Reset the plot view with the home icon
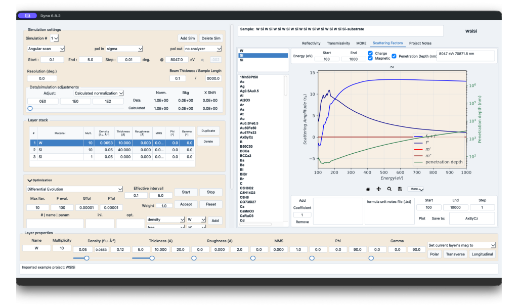Viewport: 518px width, 307px height. 368,189
